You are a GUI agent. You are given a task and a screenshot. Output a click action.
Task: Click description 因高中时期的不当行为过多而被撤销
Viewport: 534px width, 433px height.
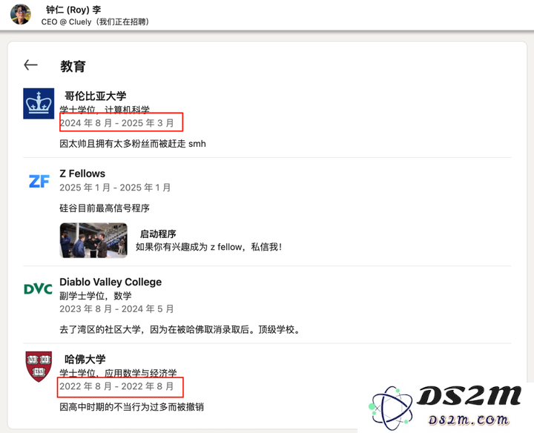(132, 407)
